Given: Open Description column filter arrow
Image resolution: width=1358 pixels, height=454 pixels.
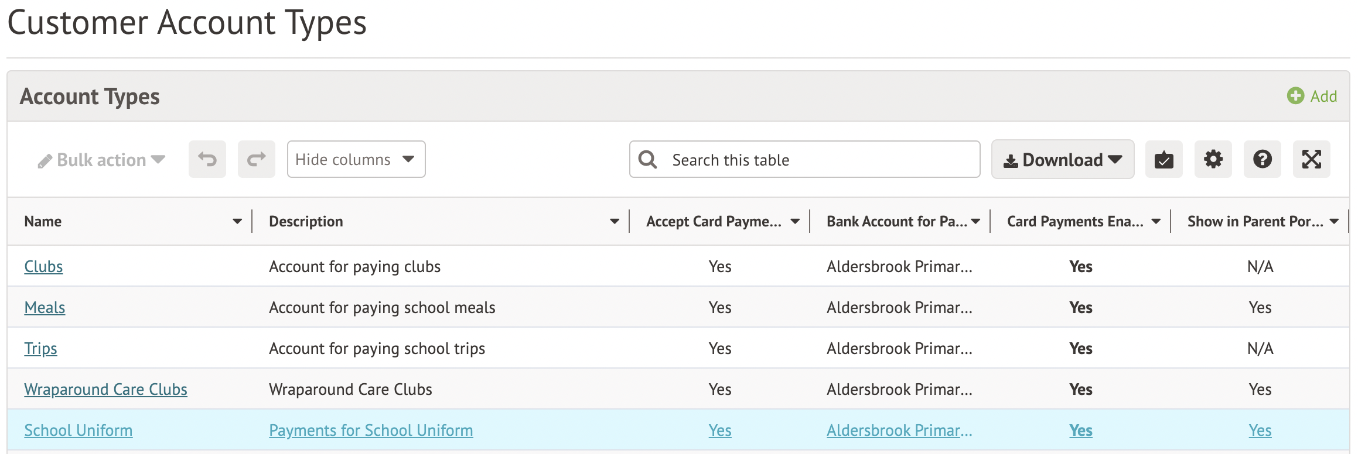Looking at the screenshot, I should coord(614,222).
